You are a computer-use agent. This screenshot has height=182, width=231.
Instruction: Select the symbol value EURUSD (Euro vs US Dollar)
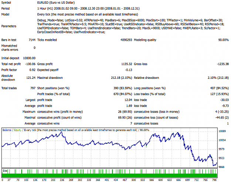pos(56,3)
